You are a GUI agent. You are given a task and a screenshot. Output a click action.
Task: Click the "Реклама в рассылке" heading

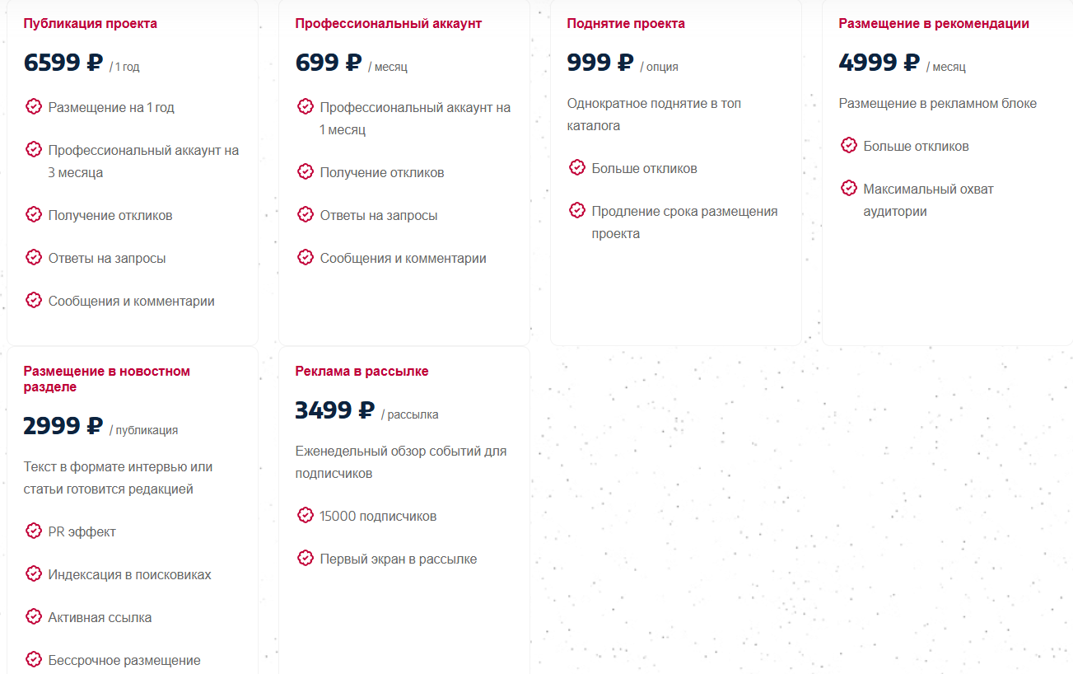[x=362, y=372]
